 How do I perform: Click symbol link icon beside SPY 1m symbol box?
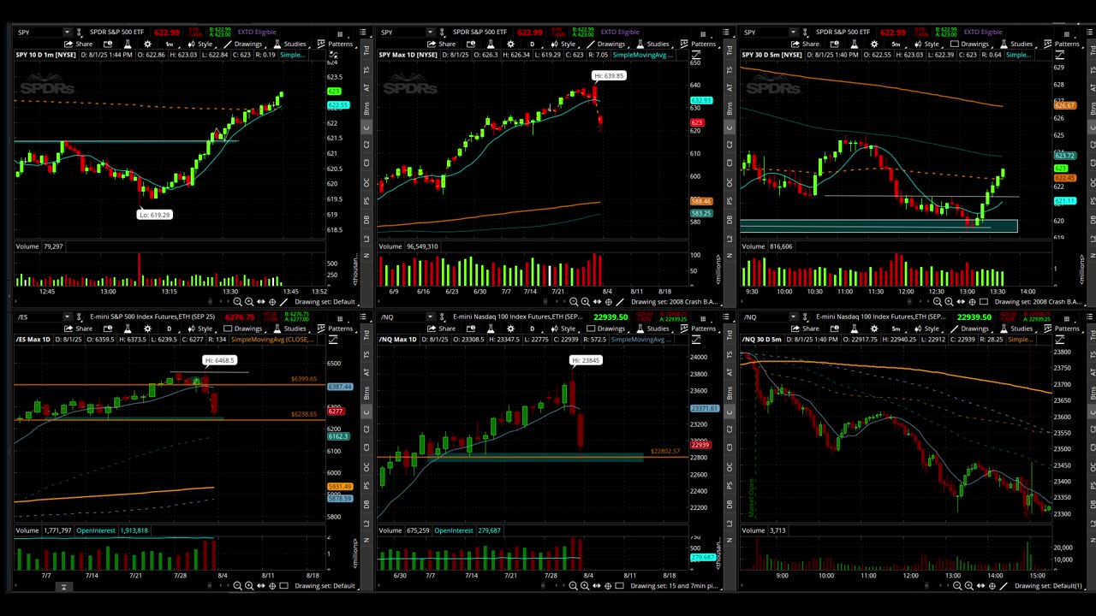[79, 33]
